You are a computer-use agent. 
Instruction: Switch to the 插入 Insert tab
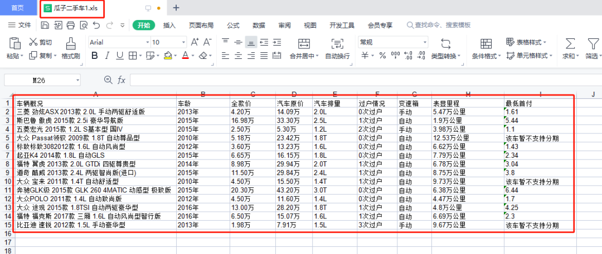click(x=169, y=25)
